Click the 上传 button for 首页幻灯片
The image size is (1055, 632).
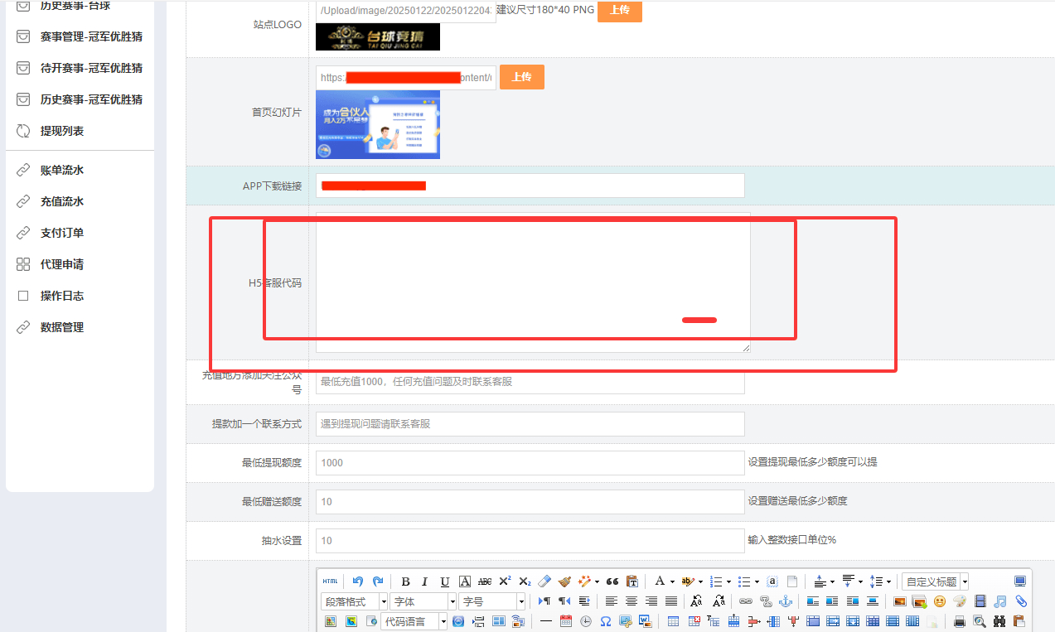[x=521, y=77]
